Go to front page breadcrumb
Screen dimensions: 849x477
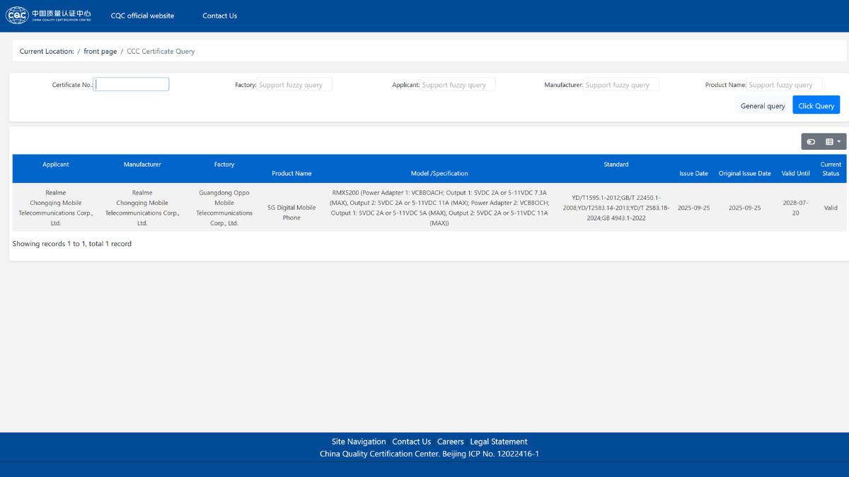(100, 52)
